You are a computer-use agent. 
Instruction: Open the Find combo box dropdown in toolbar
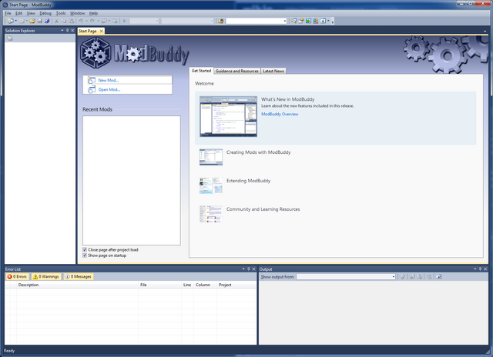(x=285, y=21)
